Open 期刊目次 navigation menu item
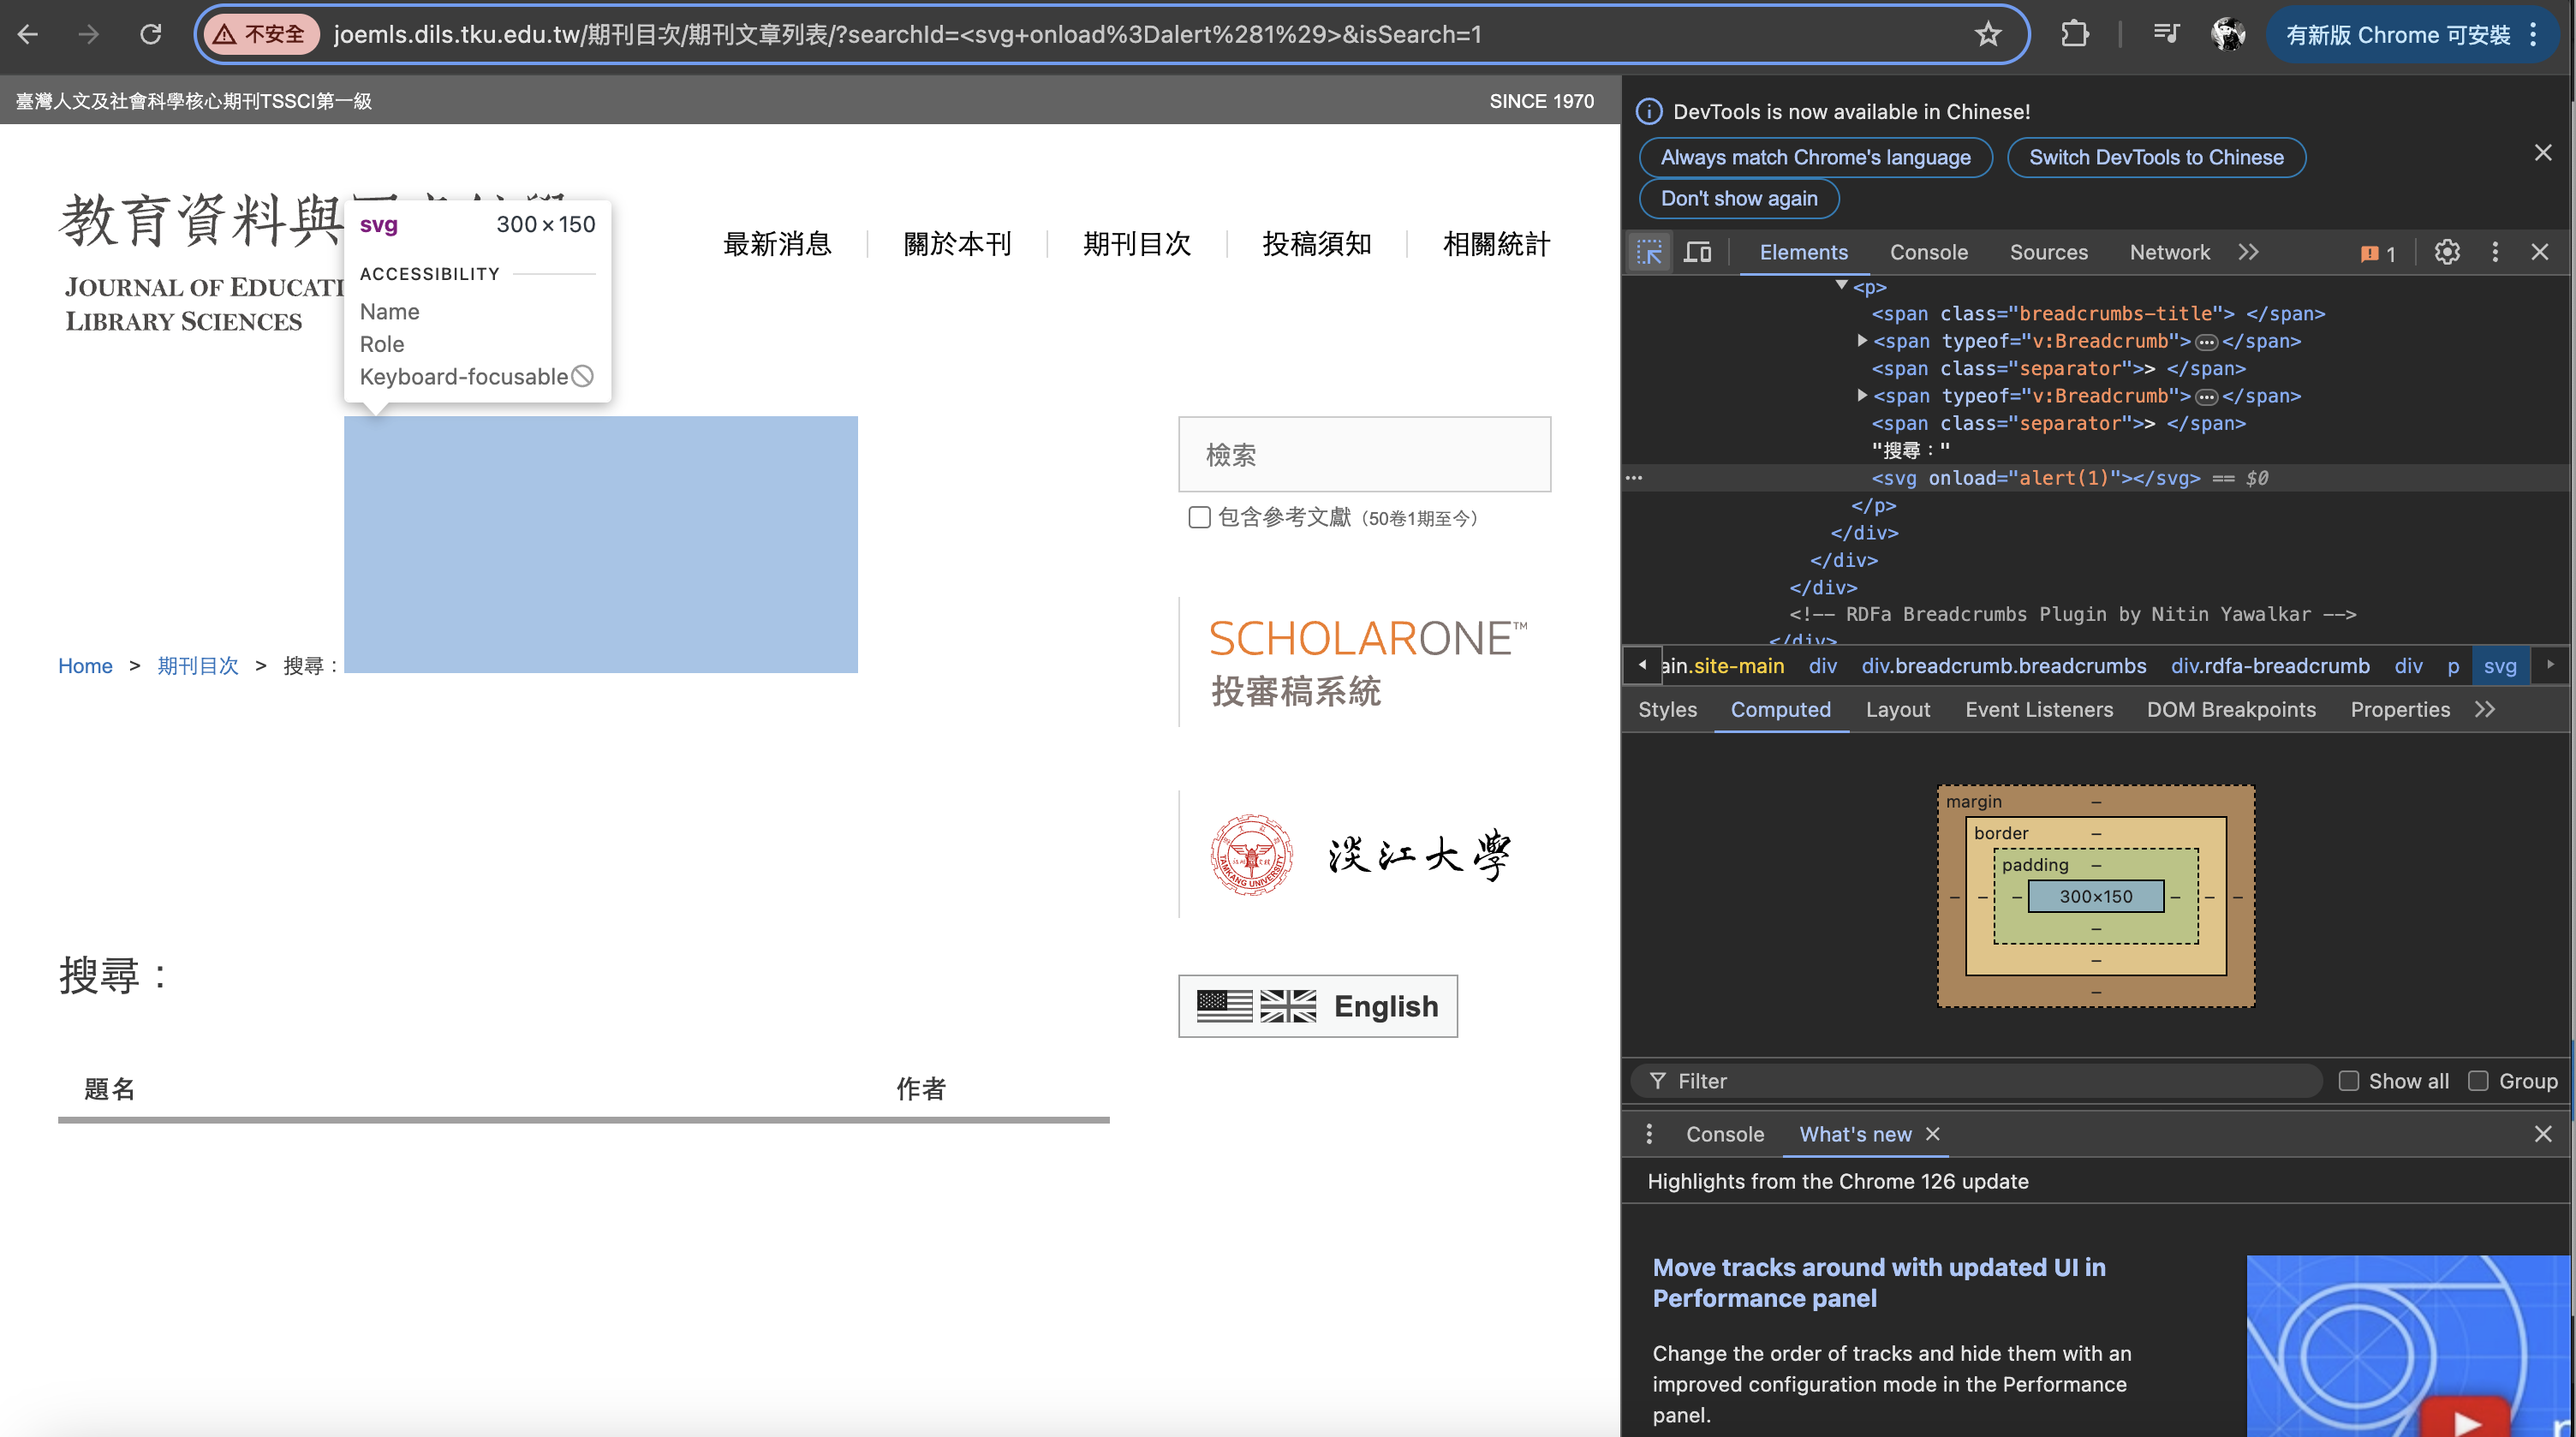The width and height of the screenshot is (2576, 1437). tap(1137, 244)
